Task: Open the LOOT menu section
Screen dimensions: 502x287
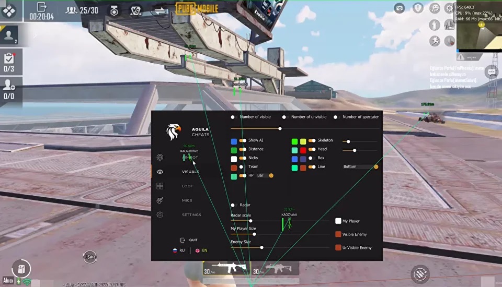Action: coord(187,186)
